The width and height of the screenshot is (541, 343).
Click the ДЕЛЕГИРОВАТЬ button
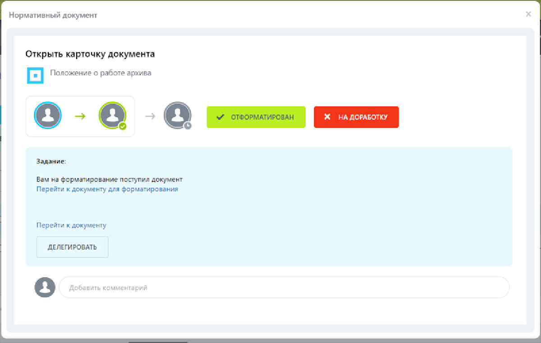(x=73, y=247)
